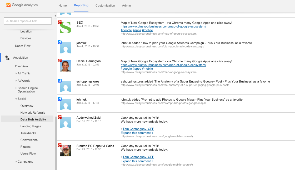Screen dimensions: 295x170
Task: Open Trackbacks report
Action: coord(28,133)
